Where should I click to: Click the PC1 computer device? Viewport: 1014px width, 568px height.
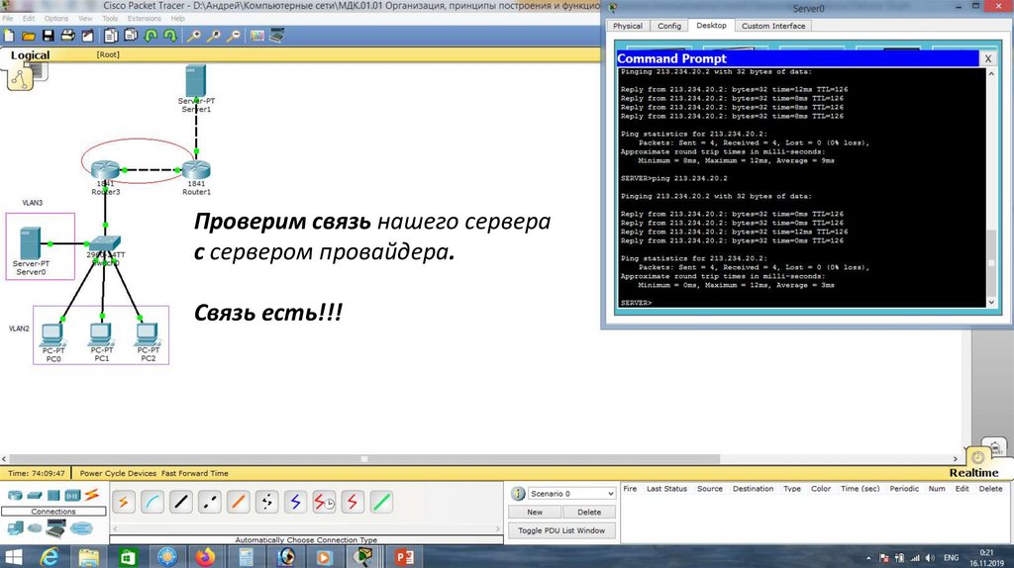pos(101,334)
